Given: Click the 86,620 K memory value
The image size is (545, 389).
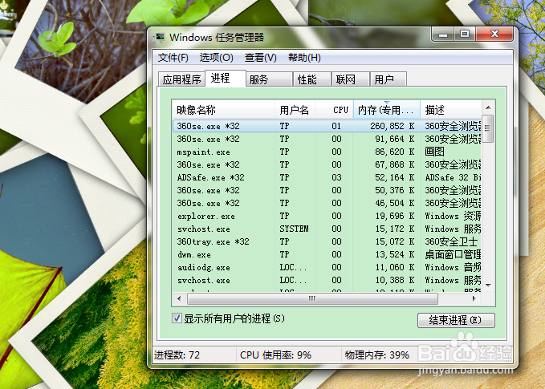Looking at the screenshot, I should (x=394, y=152).
